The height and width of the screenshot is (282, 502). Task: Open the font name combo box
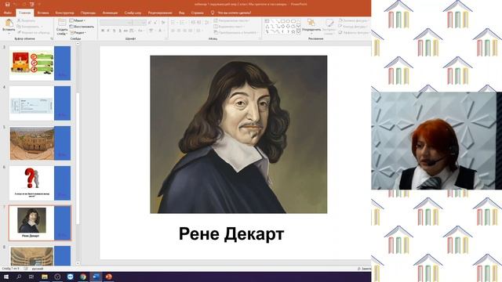click(x=116, y=23)
